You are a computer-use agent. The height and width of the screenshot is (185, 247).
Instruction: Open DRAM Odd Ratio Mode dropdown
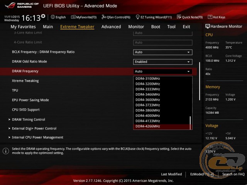pyautogui.click(x=163, y=62)
